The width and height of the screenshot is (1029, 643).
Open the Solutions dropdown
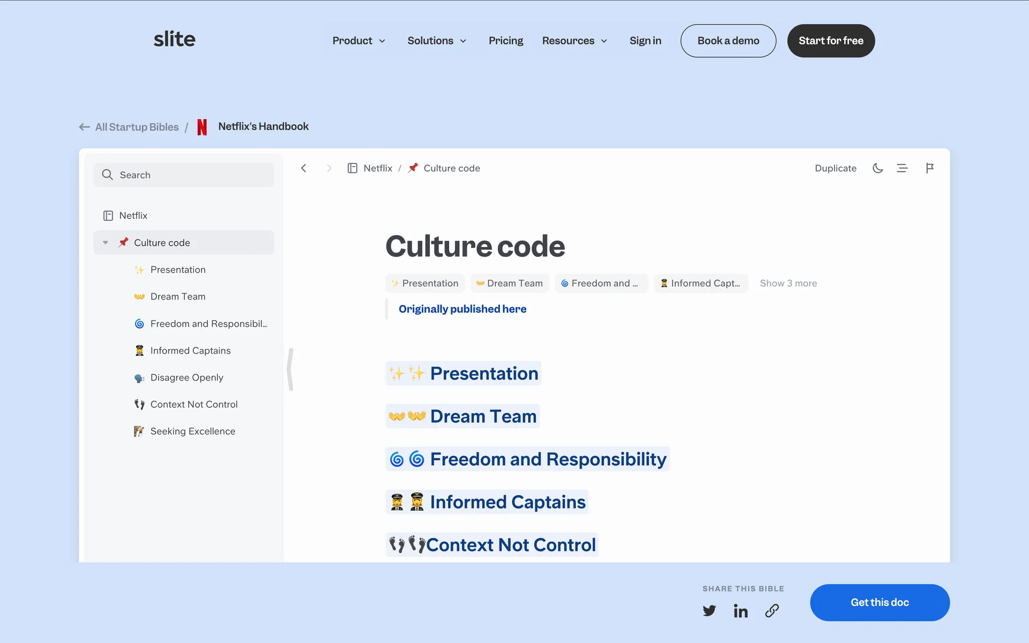(x=437, y=41)
